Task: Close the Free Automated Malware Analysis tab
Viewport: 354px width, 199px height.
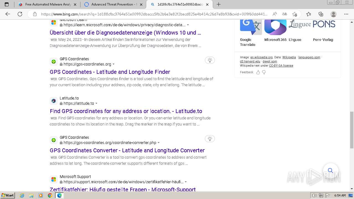Action: pos(75,4)
